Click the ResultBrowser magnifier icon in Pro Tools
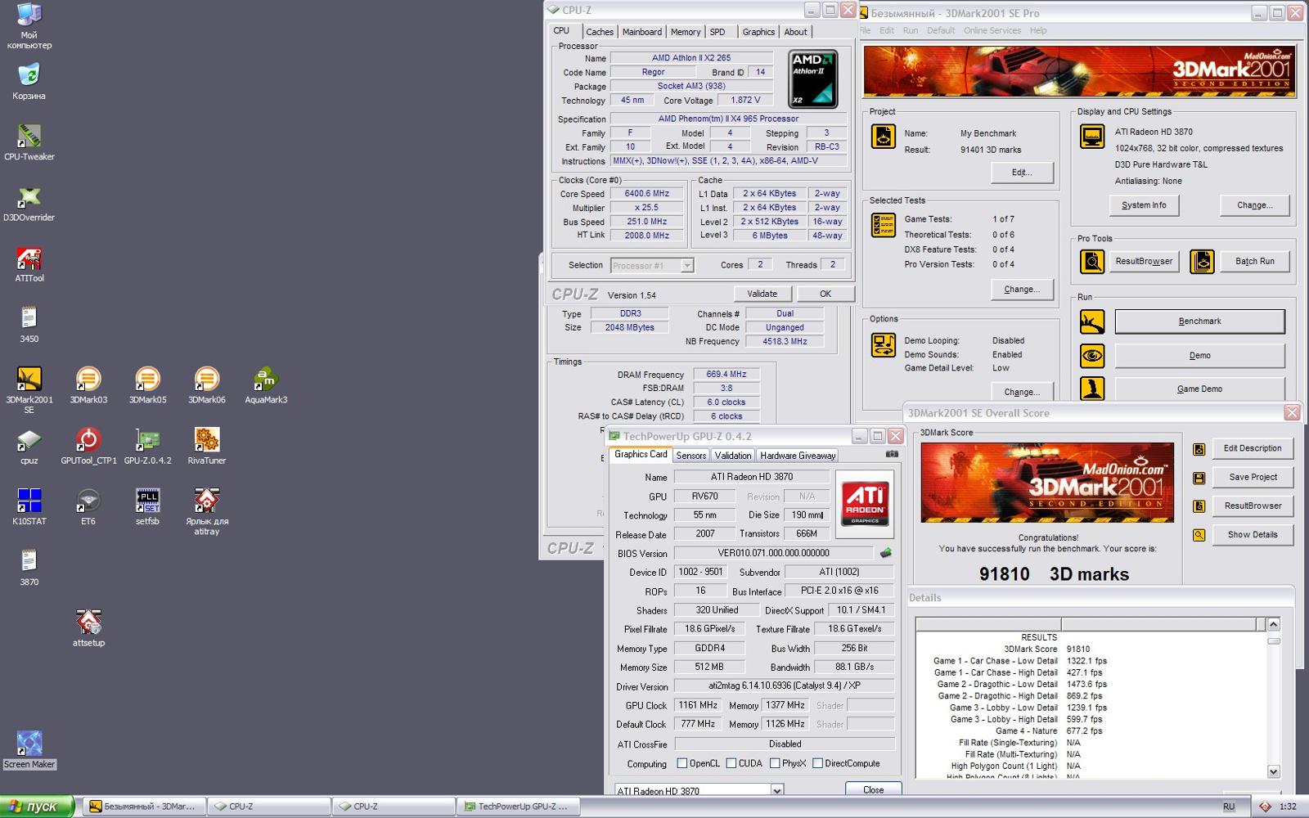1309x818 pixels. pos(1092,262)
